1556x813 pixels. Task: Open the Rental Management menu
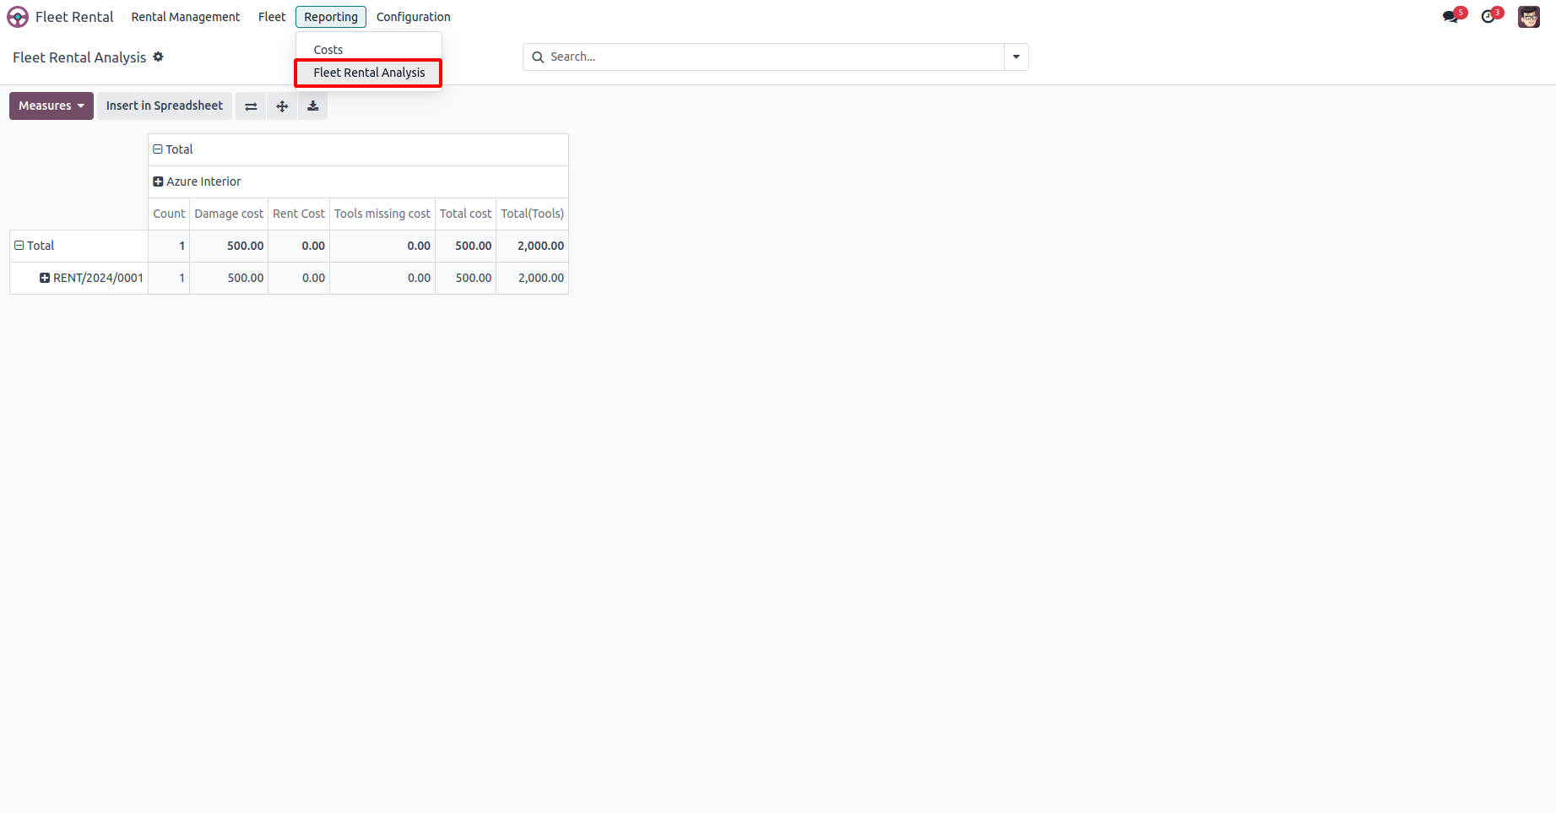(x=186, y=17)
